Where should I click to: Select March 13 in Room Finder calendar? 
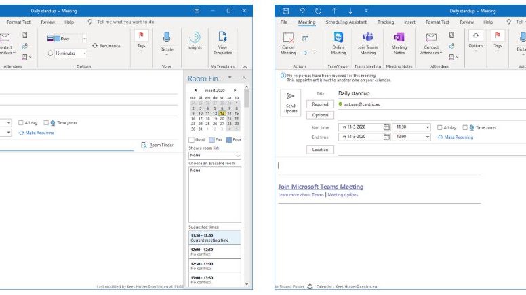222,114
